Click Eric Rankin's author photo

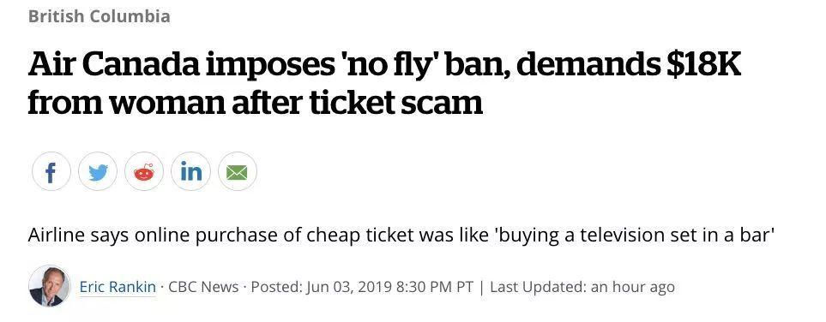tap(50, 286)
